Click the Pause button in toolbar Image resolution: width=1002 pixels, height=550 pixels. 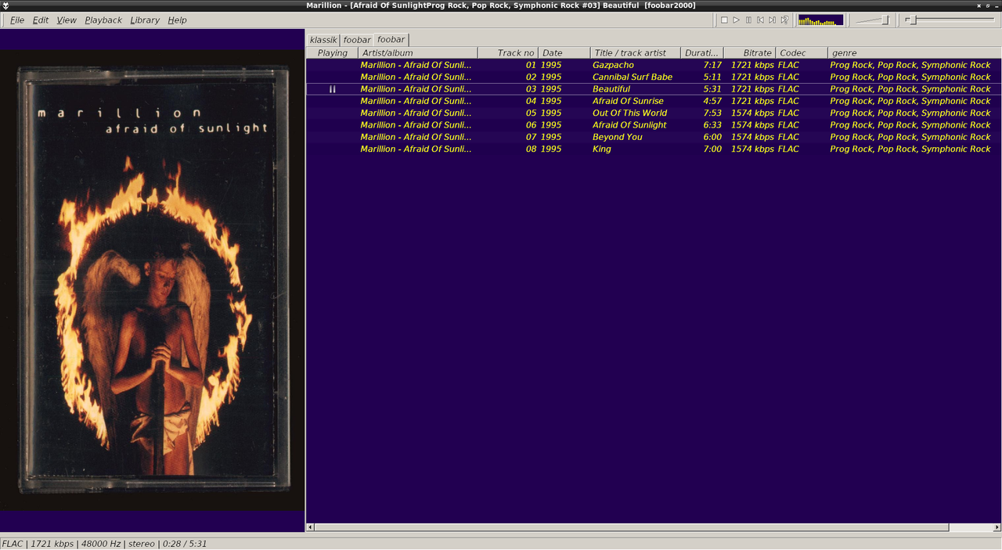pos(748,20)
